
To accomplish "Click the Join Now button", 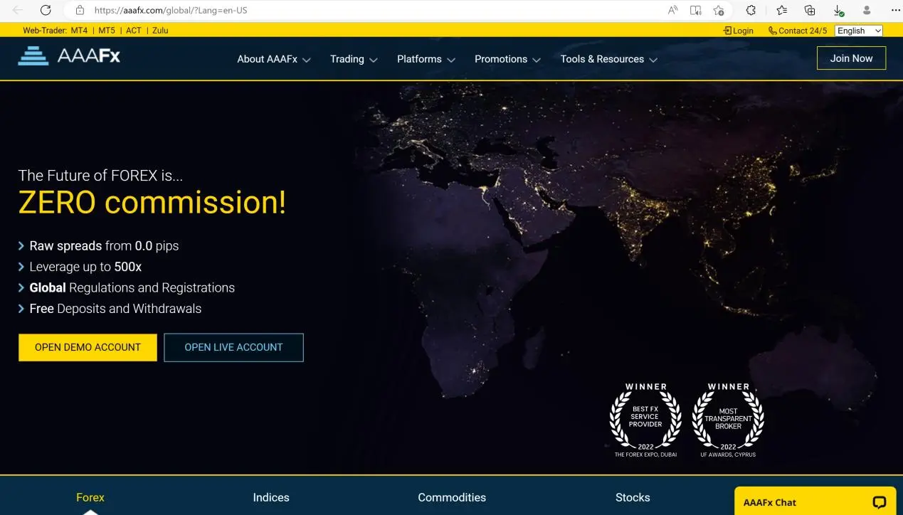I will [x=851, y=58].
